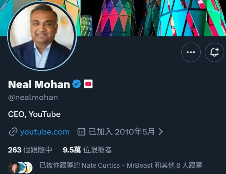226x174 pixels.
Task: Click the Neal Mohan display name
Action: [x=39, y=84]
